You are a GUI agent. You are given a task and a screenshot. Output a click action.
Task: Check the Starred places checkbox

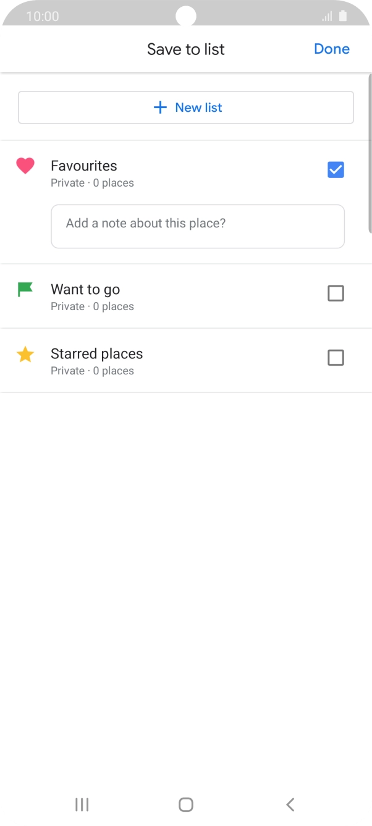click(336, 357)
